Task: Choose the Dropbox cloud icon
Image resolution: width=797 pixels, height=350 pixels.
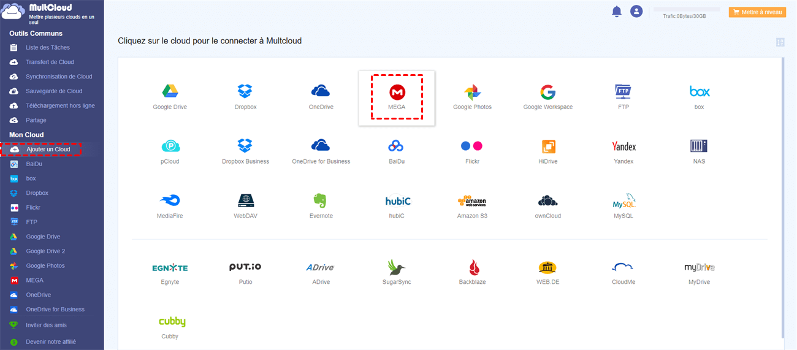Action: click(245, 92)
